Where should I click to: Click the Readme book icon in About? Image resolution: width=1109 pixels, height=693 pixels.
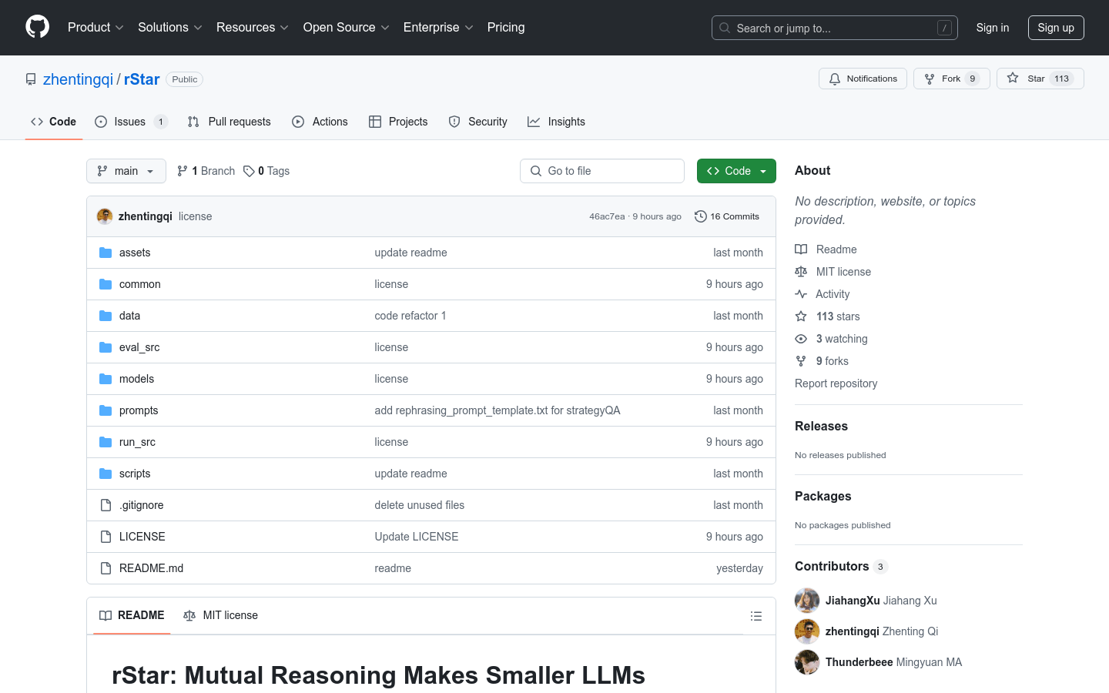pos(801,249)
